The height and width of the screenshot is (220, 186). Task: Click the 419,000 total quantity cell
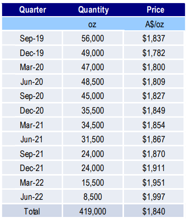(x=93, y=211)
